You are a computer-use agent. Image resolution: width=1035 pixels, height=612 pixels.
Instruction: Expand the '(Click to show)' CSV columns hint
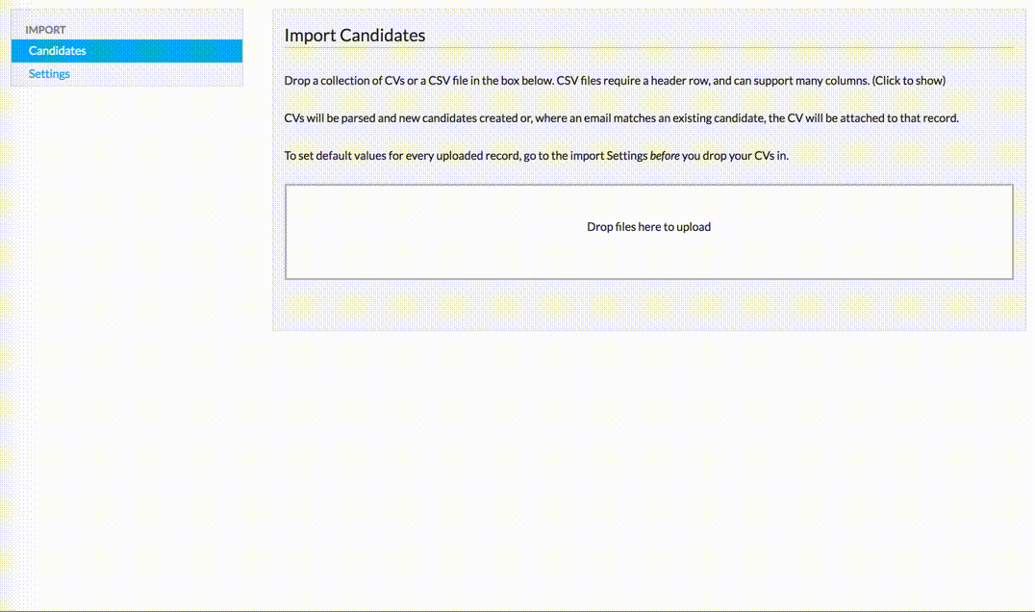tap(908, 81)
